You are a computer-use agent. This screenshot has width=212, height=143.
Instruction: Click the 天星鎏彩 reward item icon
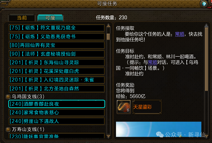tap(124, 107)
